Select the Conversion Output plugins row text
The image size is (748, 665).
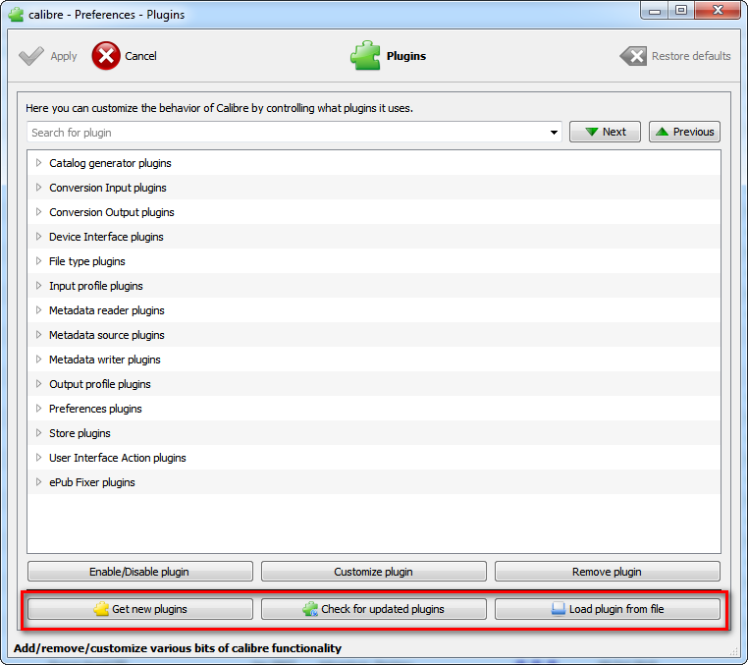click(112, 212)
